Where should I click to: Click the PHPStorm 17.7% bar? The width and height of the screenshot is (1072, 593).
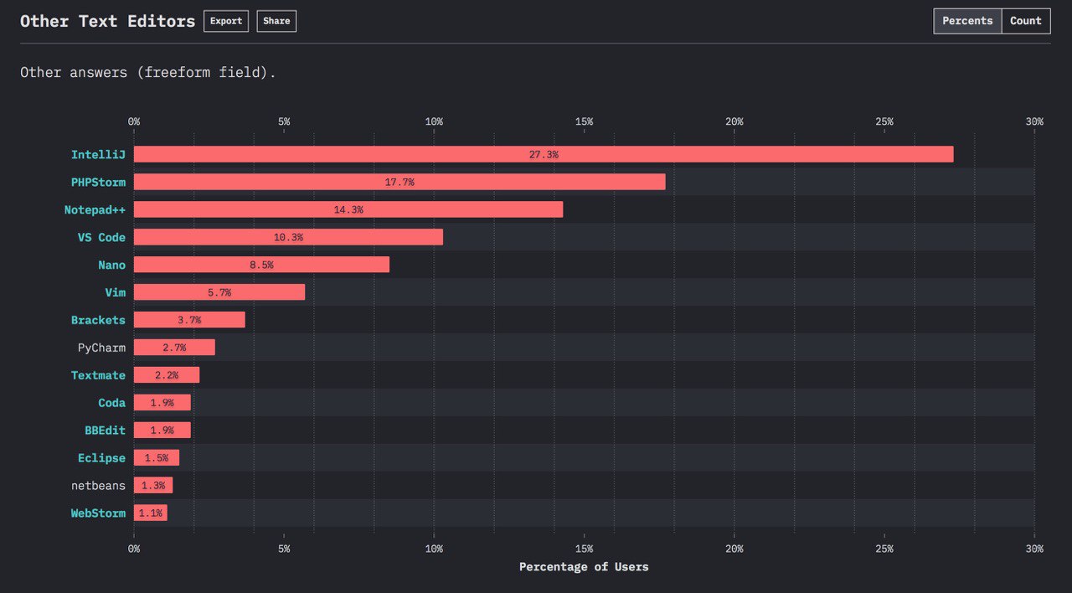pos(399,182)
